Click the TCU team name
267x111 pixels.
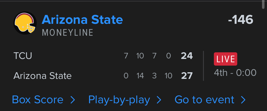click(23, 56)
